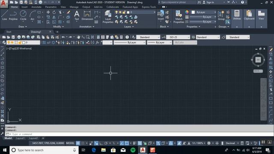Viewport: 274px width, 154px height.
Task: Expand the Modify panel
Action: [58, 27]
